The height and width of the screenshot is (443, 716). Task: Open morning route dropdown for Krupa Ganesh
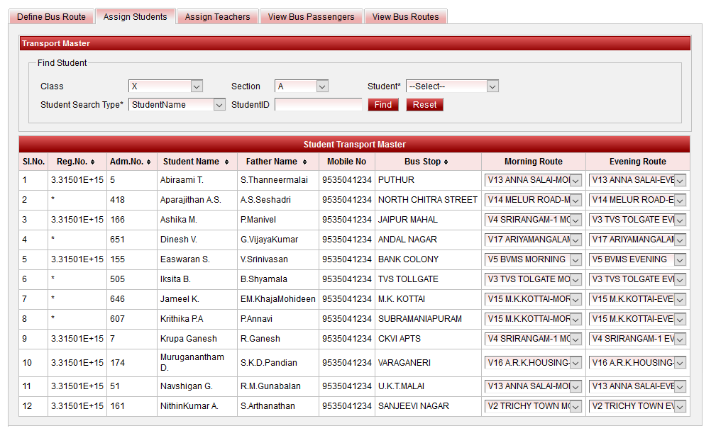534,340
